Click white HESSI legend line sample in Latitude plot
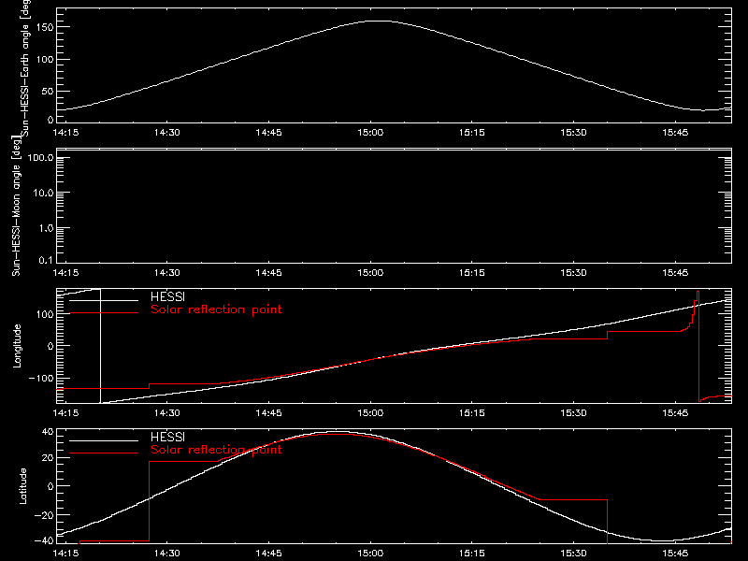748x561 pixels. pyautogui.click(x=104, y=440)
